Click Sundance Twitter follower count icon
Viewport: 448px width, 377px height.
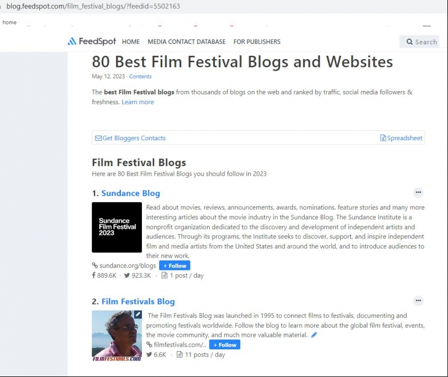tap(127, 275)
